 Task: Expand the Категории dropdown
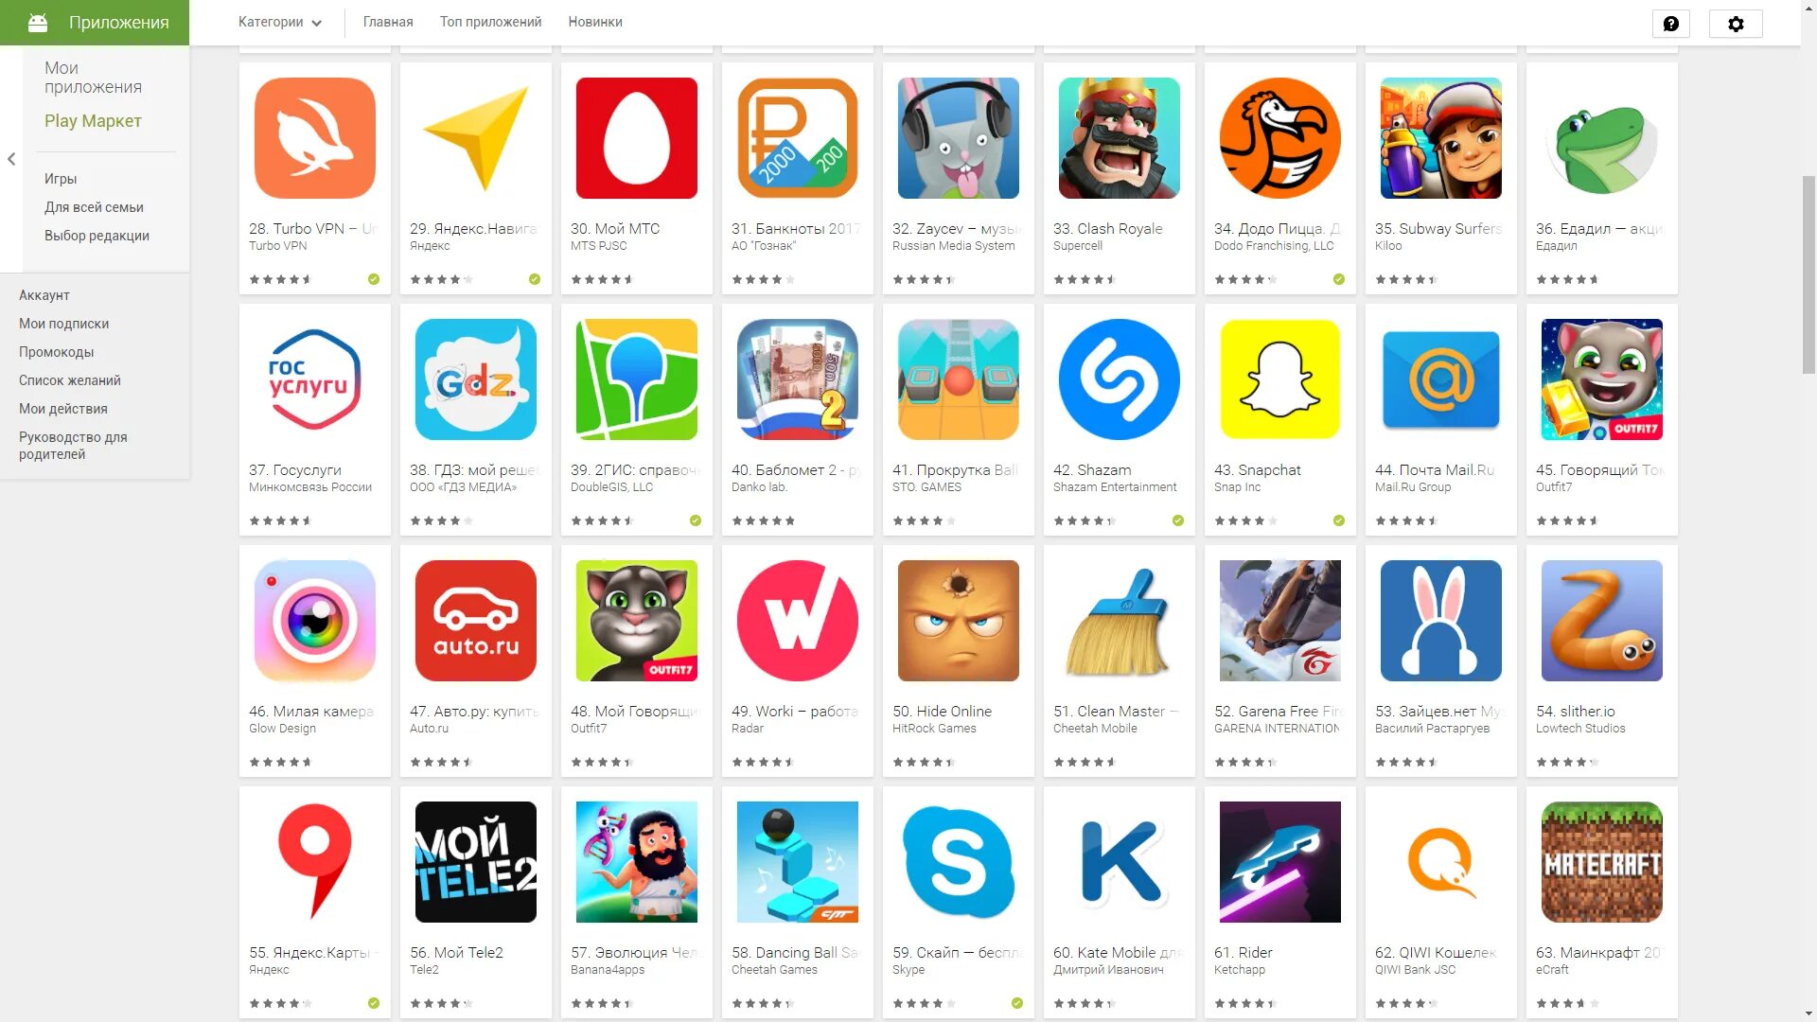point(280,22)
